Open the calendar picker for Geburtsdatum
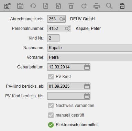Viewport: 132px width, 131px height. pyautogui.click(x=87, y=67)
